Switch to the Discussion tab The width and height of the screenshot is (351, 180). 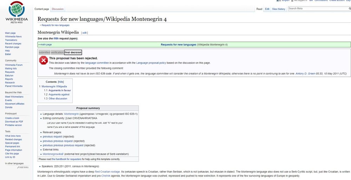click(58, 9)
